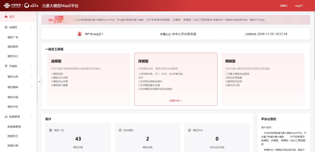The height and width of the screenshot is (152, 315).
Task: Expand the 模型仓库 submenu
Action: (x=32, y=77)
